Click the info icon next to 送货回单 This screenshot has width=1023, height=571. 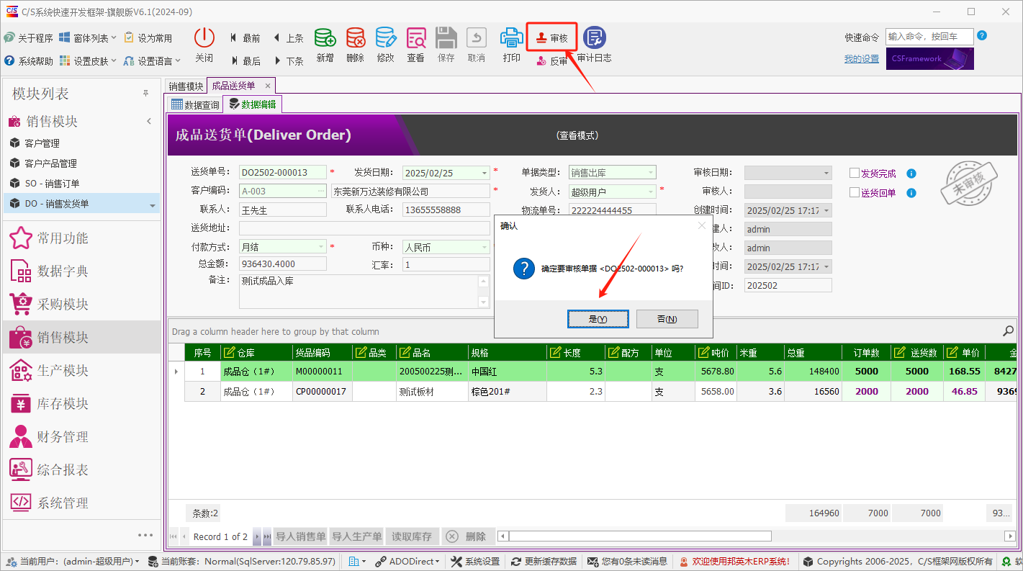[x=911, y=193]
